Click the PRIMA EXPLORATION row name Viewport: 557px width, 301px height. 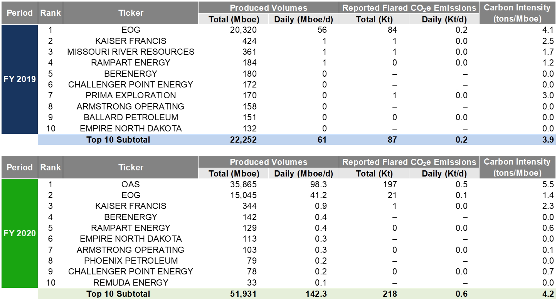[x=131, y=96]
